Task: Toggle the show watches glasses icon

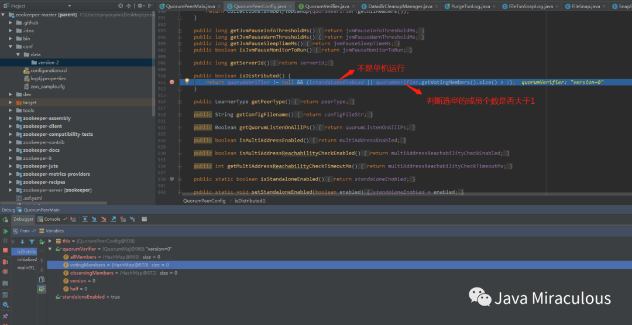Action: (42, 289)
